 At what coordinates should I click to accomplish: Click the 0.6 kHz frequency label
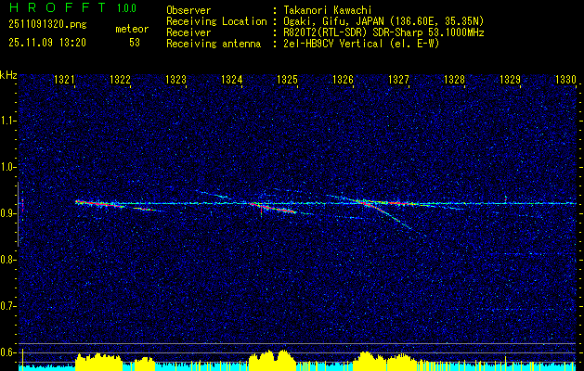(x=7, y=352)
